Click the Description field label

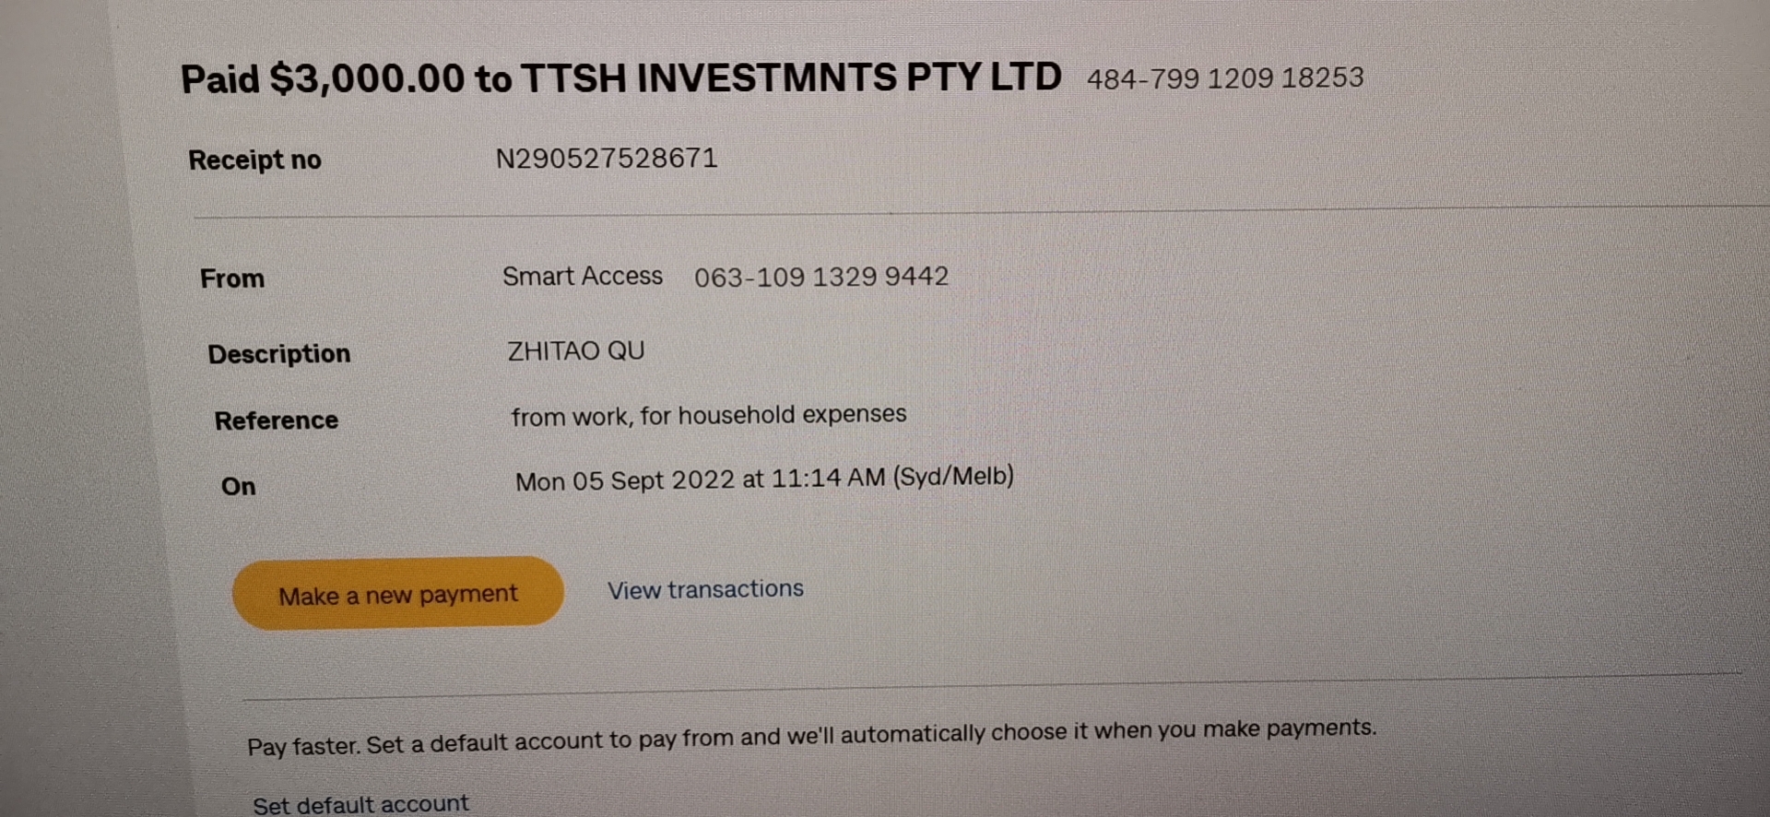tap(279, 354)
